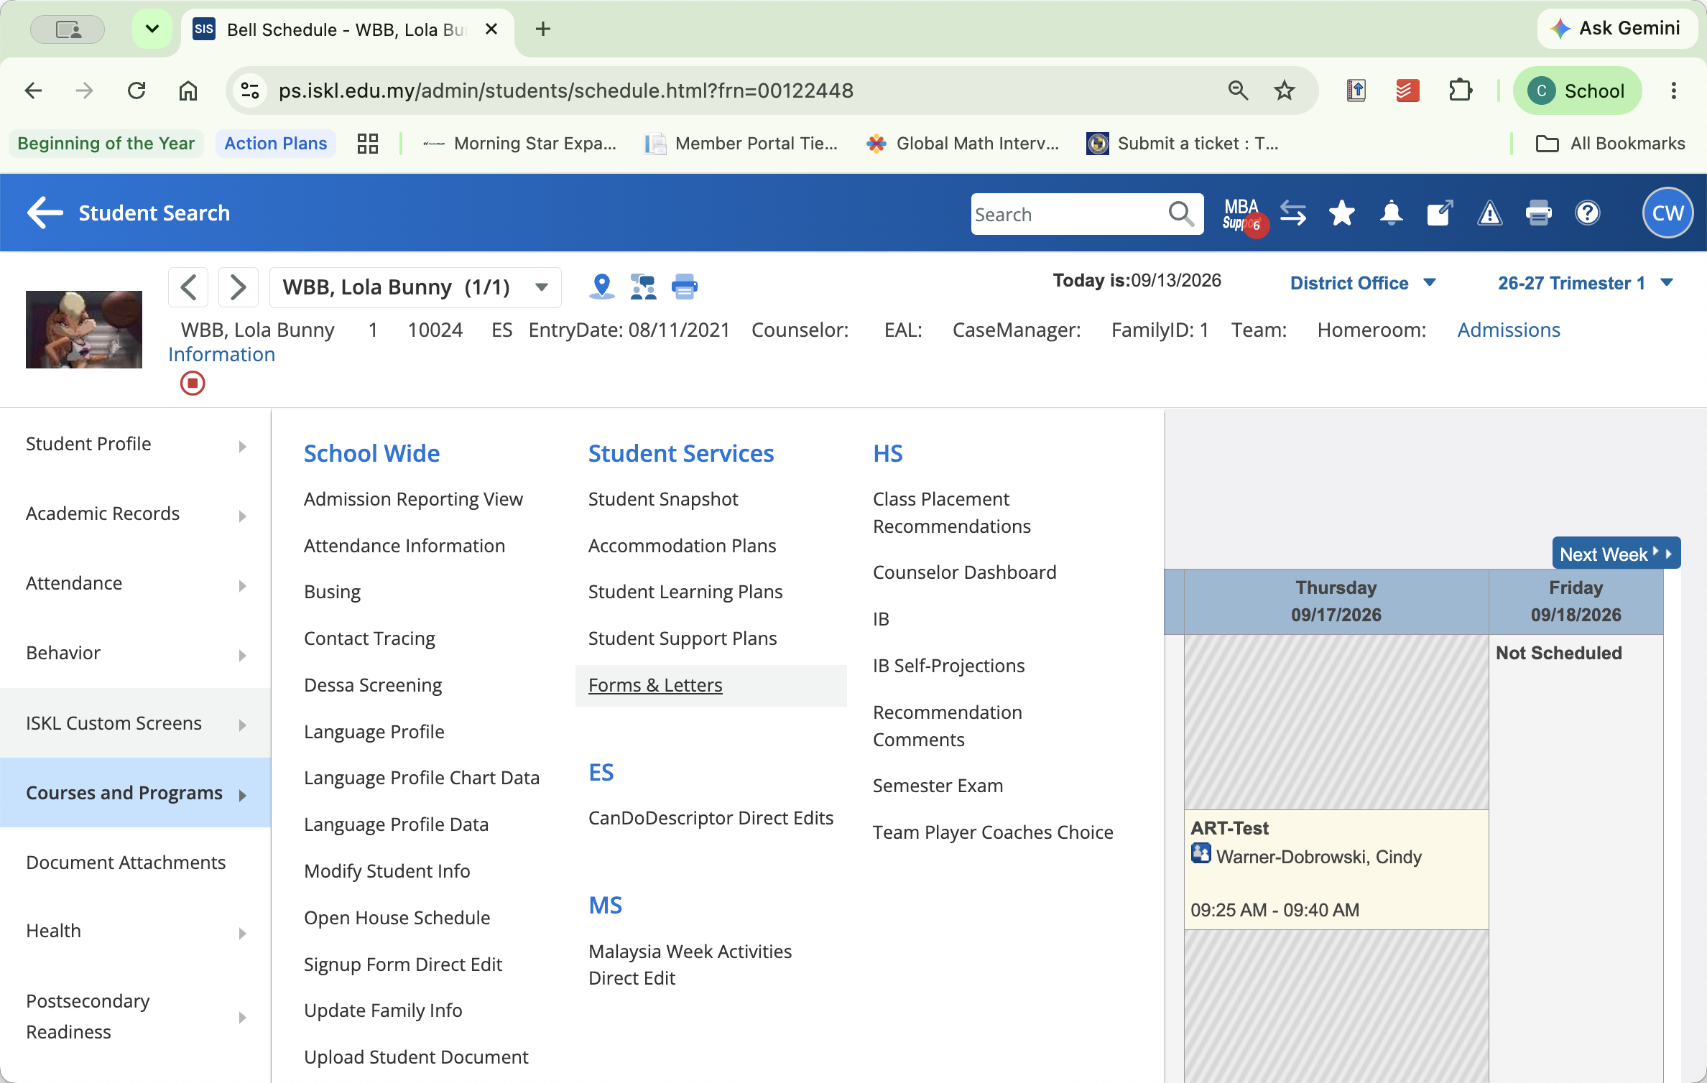The image size is (1707, 1083).
Task: Click the browser home button
Action: [x=188, y=90]
